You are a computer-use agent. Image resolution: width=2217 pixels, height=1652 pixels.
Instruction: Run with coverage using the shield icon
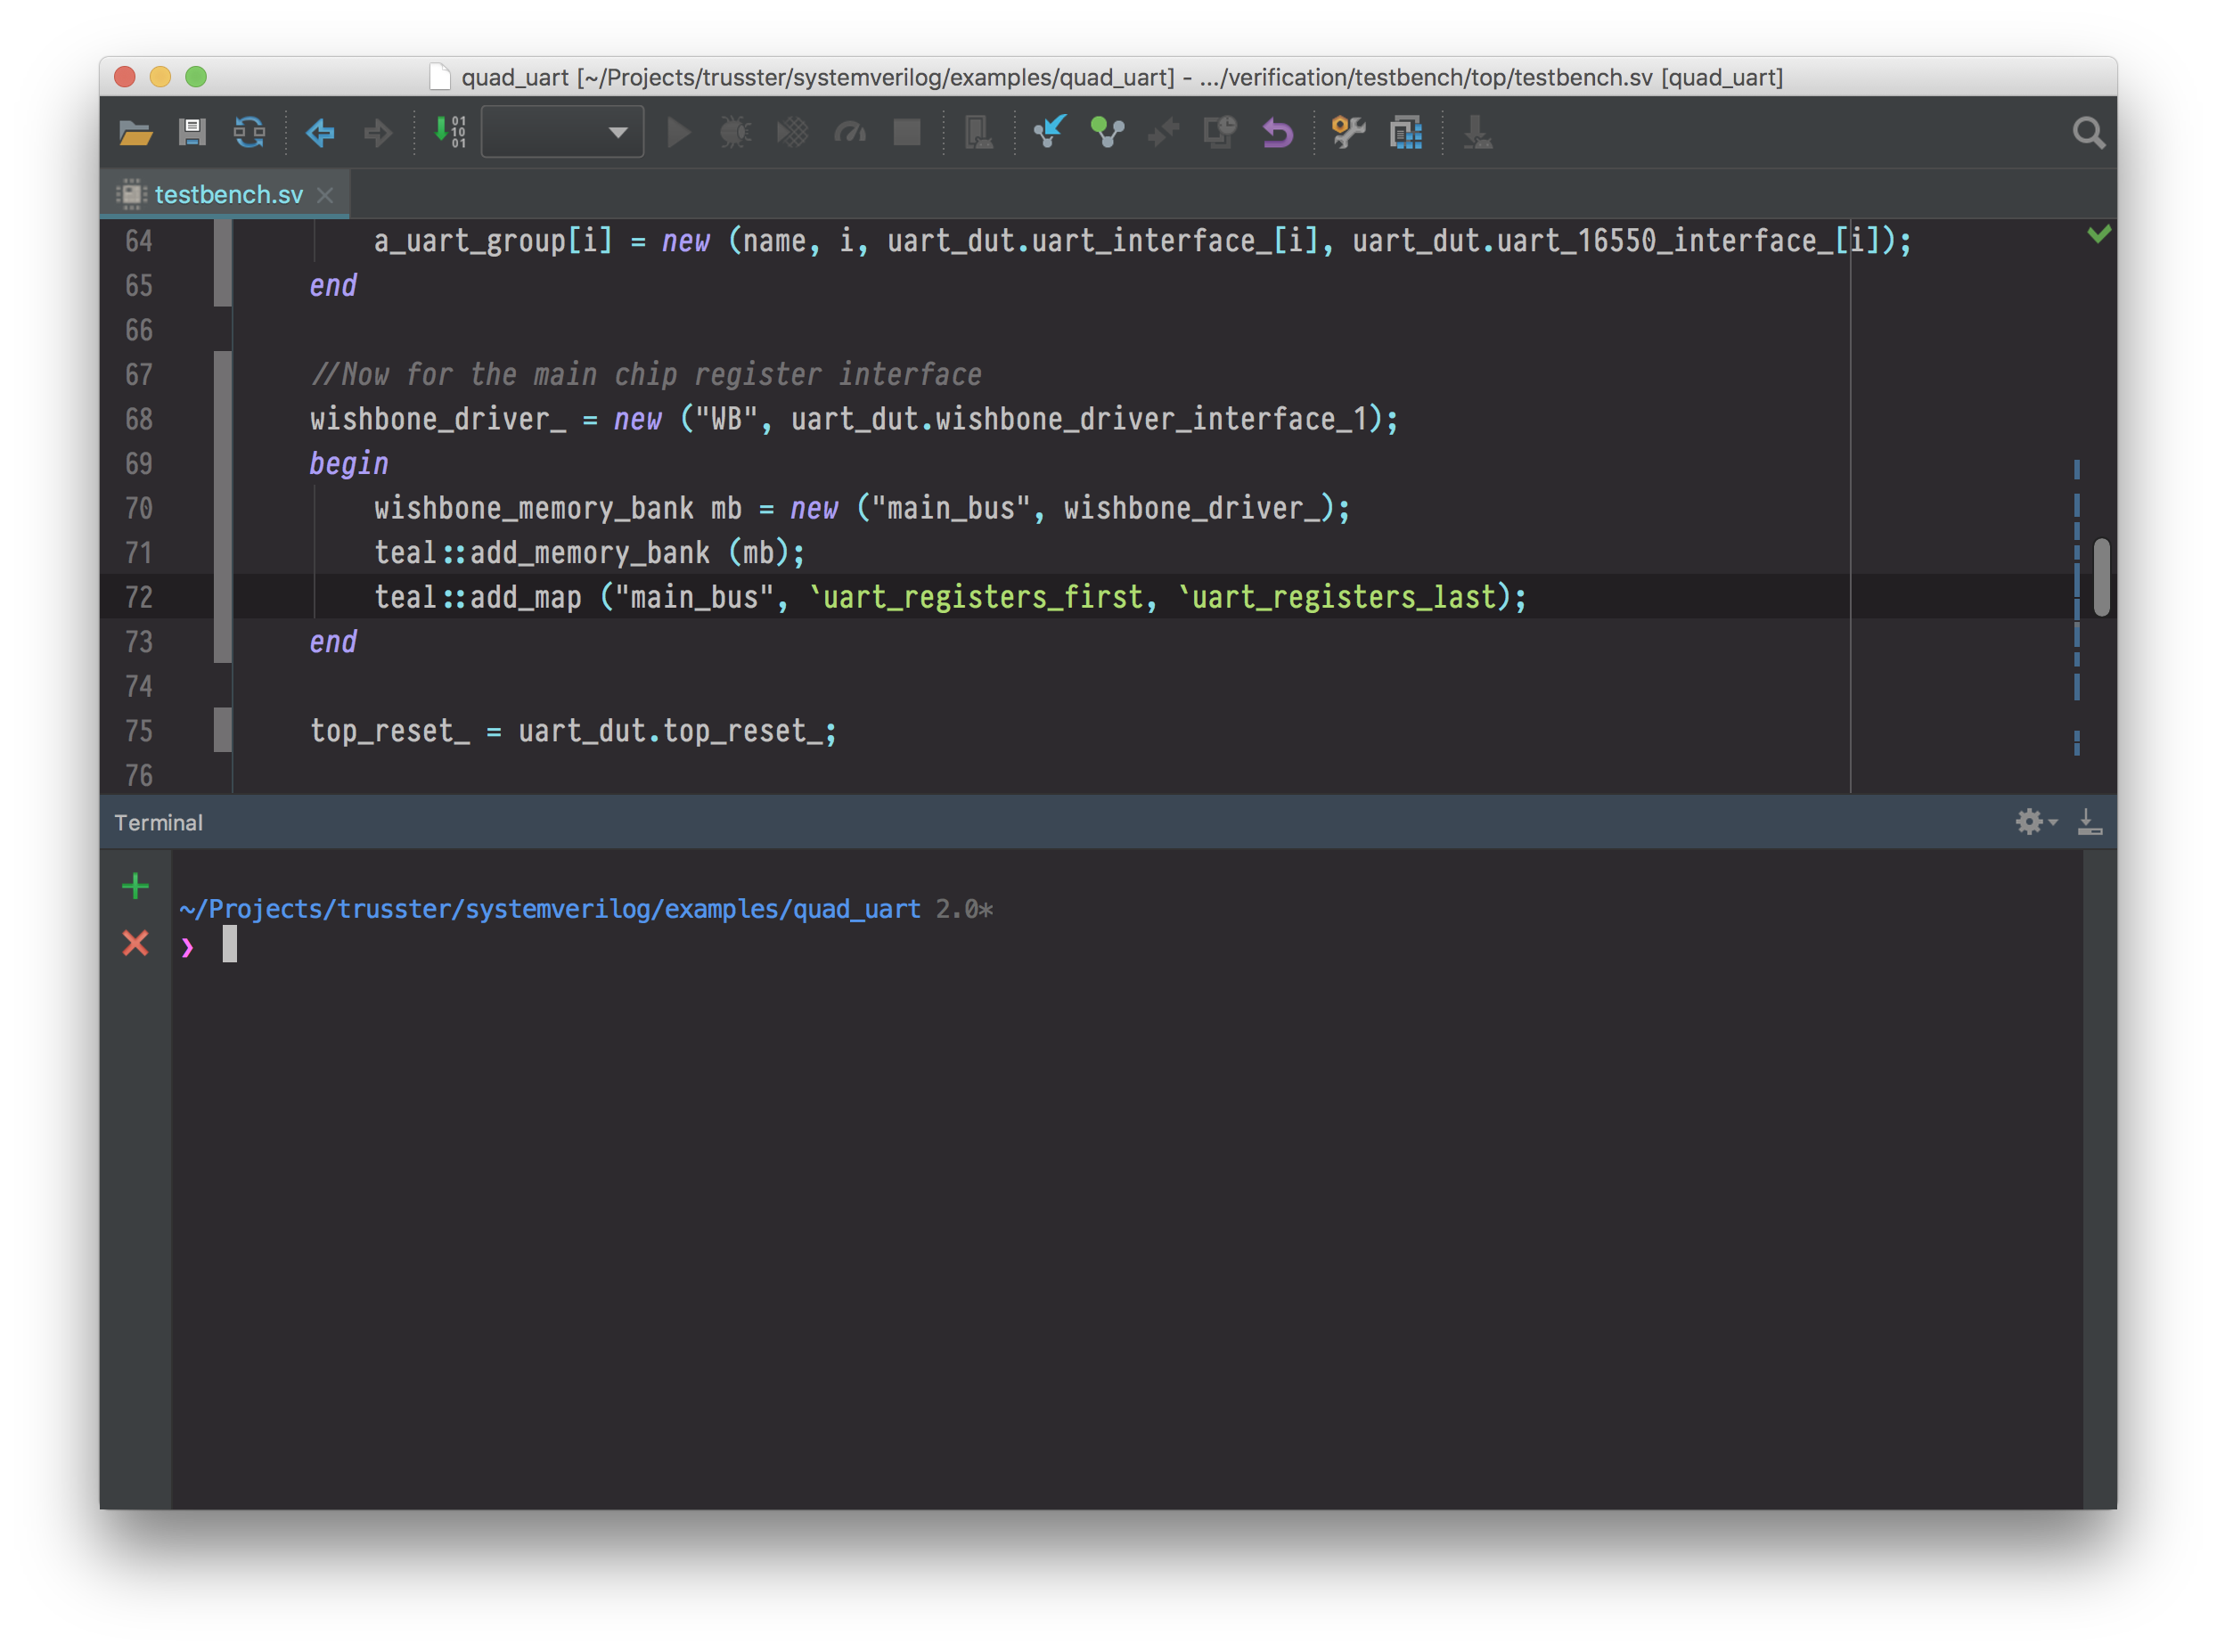[x=792, y=132]
